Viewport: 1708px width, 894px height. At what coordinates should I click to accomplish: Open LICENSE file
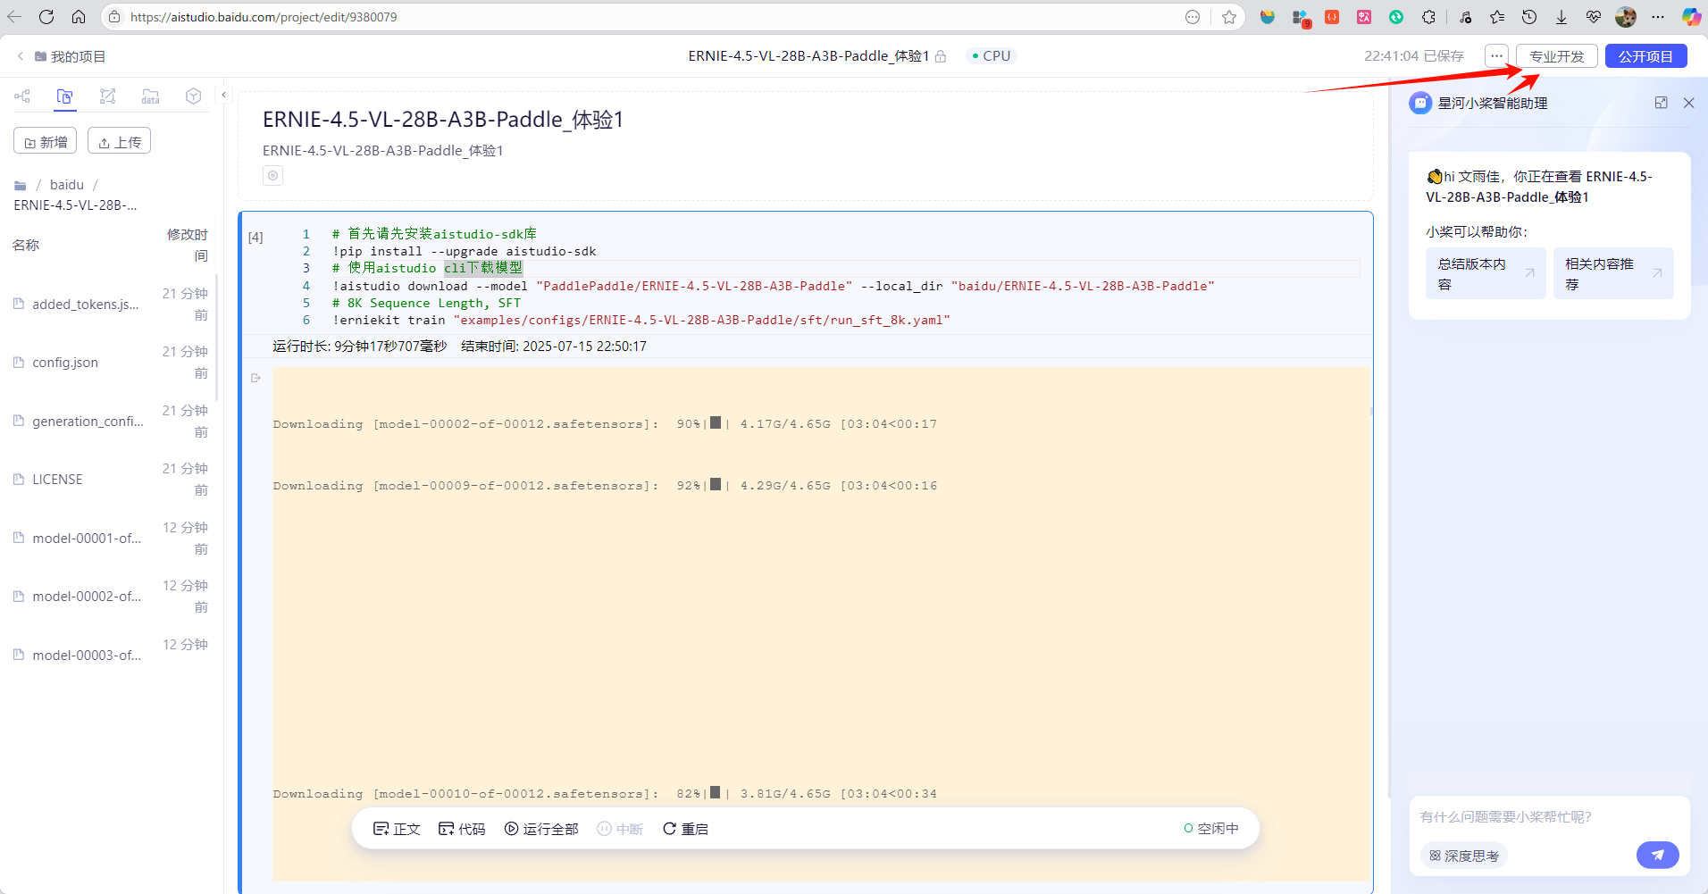click(x=57, y=480)
